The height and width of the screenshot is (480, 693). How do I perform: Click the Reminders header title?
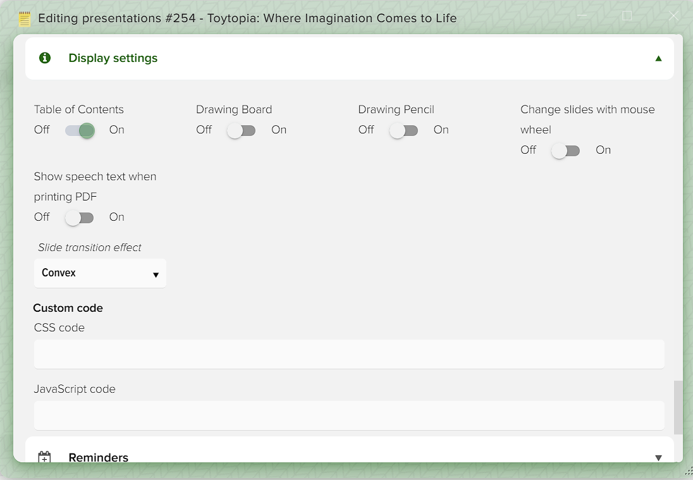[x=99, y=457]
